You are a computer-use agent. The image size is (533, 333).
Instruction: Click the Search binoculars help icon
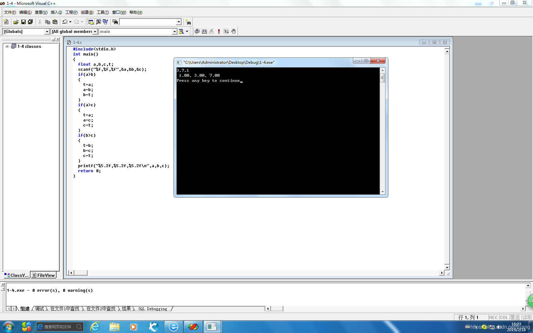[188, 22]
